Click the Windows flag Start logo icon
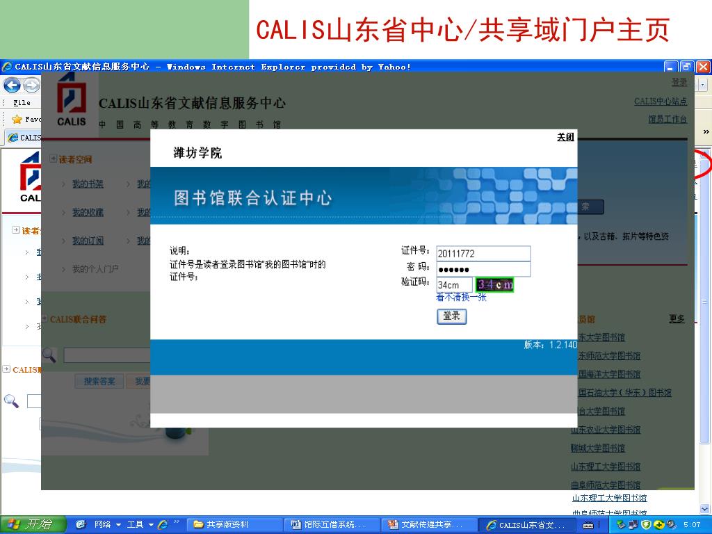 pos(13,524)
